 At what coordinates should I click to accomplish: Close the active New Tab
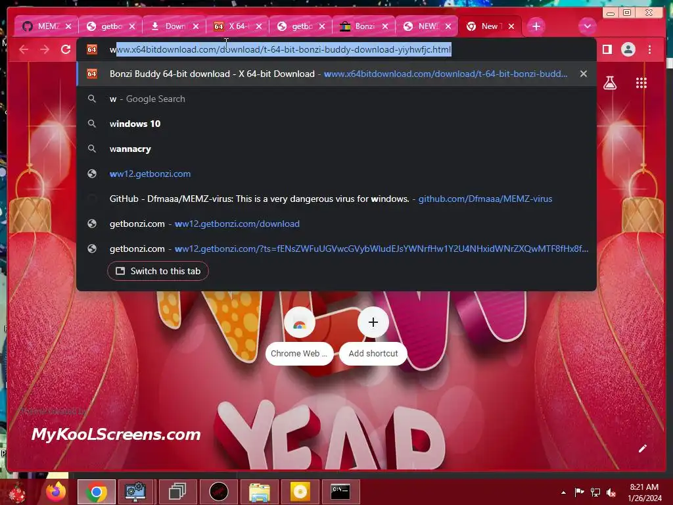511,26
